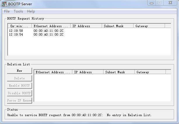Viewport: 179px width, 124px height.
Task: Click the BOOTP Server app icon in title bar
Action: (x=4, y=4)
